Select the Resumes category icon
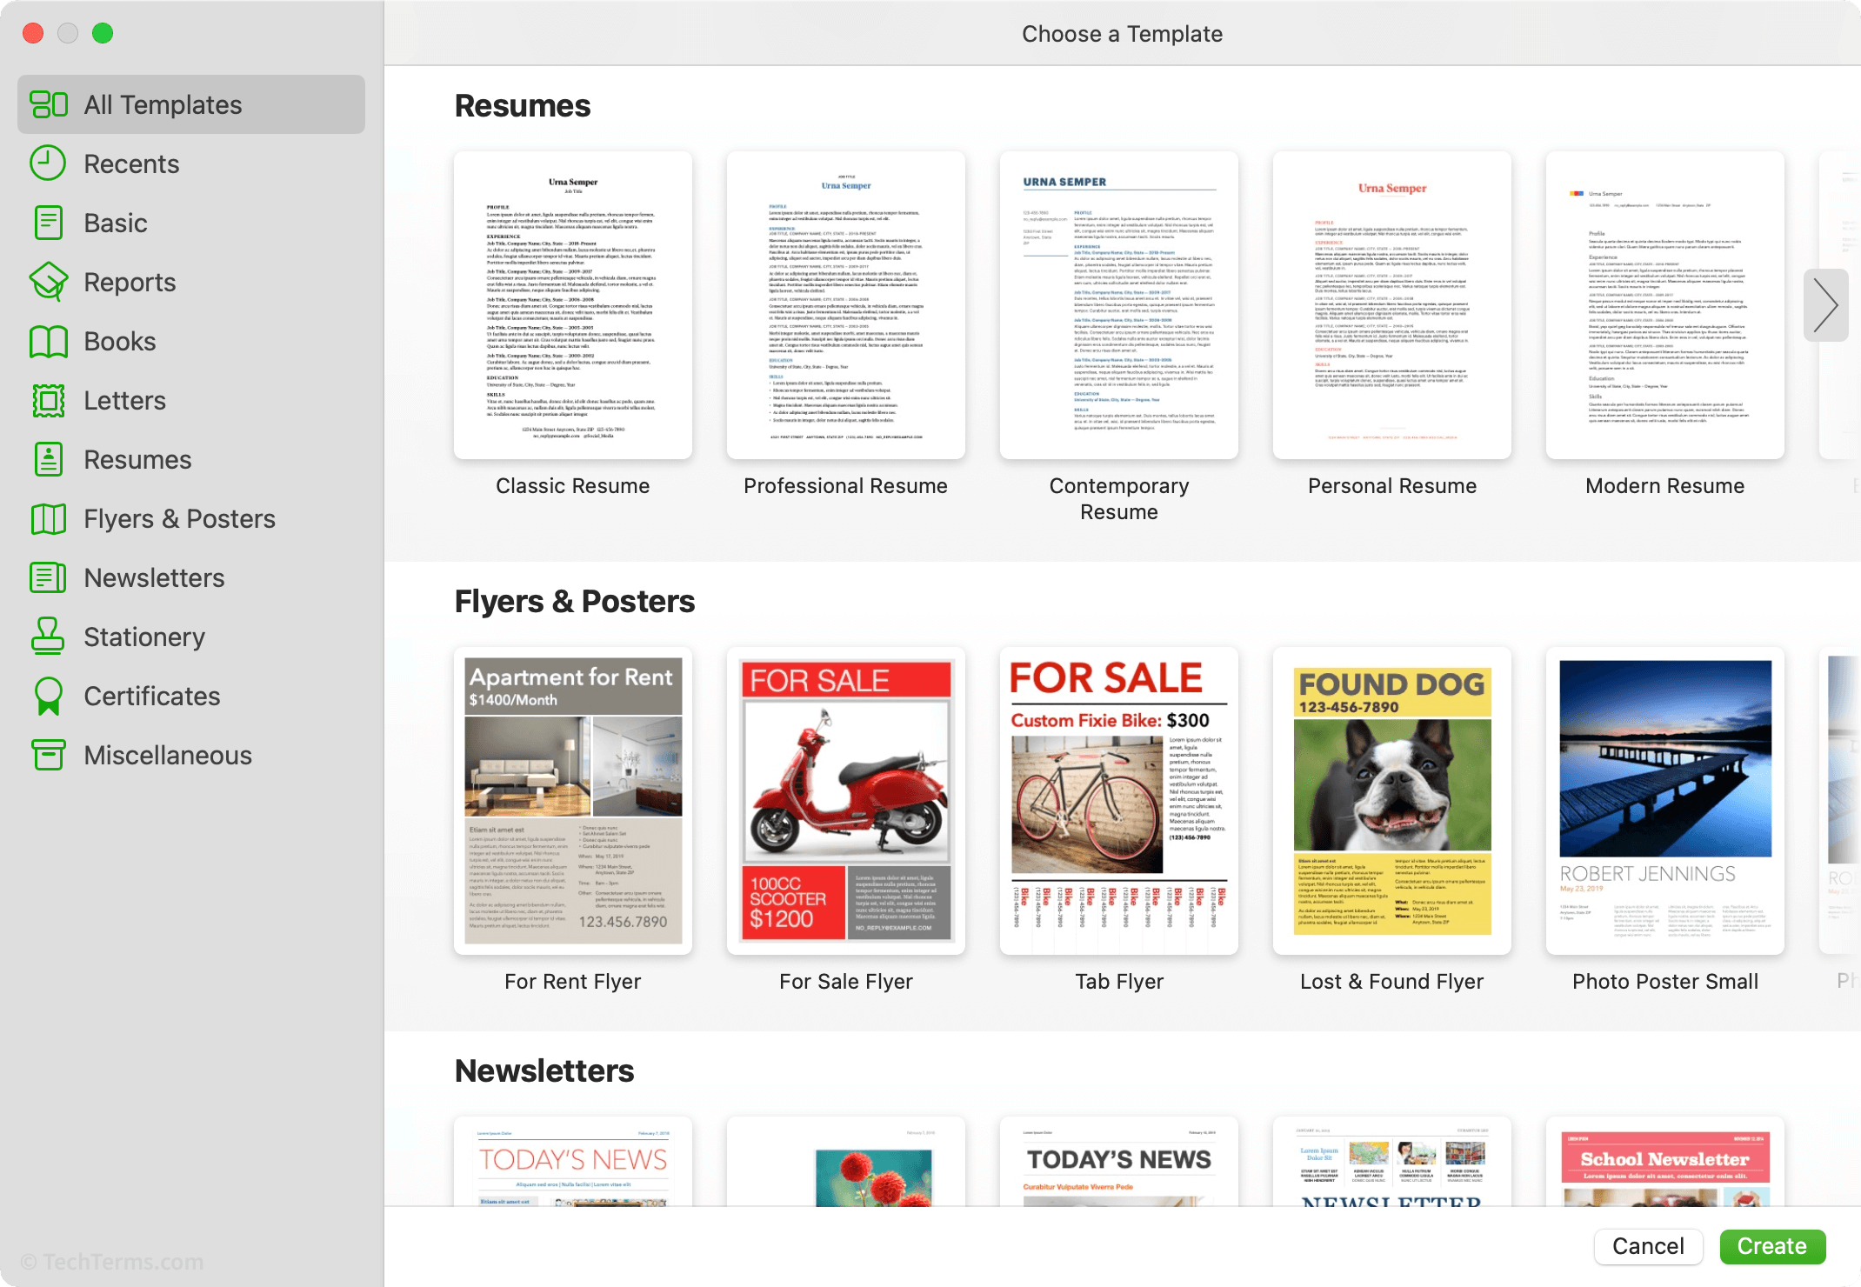This screenshot has height=1287, width=1861. coord(48,458)
